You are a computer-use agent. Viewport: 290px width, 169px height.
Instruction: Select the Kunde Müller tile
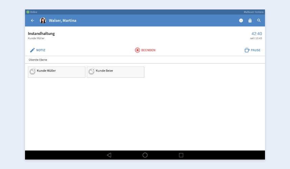pos(56,72)
